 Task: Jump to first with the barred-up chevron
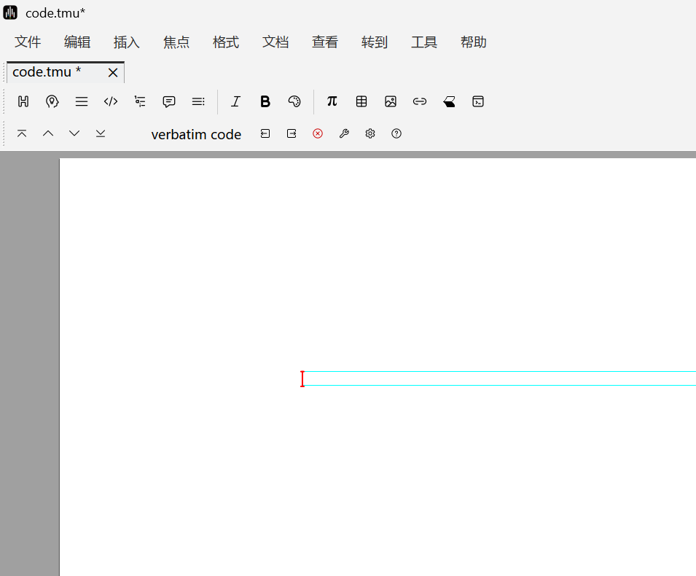click(22, 133)
